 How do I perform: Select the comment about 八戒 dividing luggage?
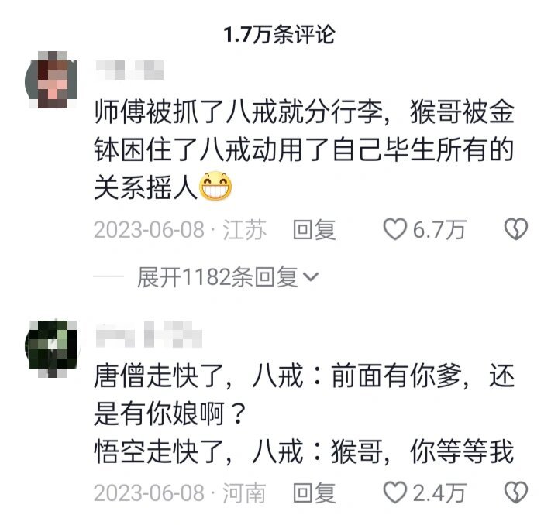pyautogui.click(x=305, y=149)
